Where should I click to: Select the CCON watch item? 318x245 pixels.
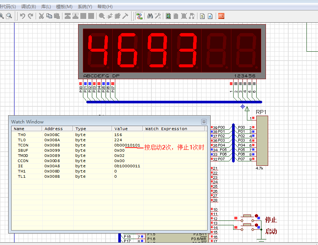pyautogui.click(x=109, y=161)
